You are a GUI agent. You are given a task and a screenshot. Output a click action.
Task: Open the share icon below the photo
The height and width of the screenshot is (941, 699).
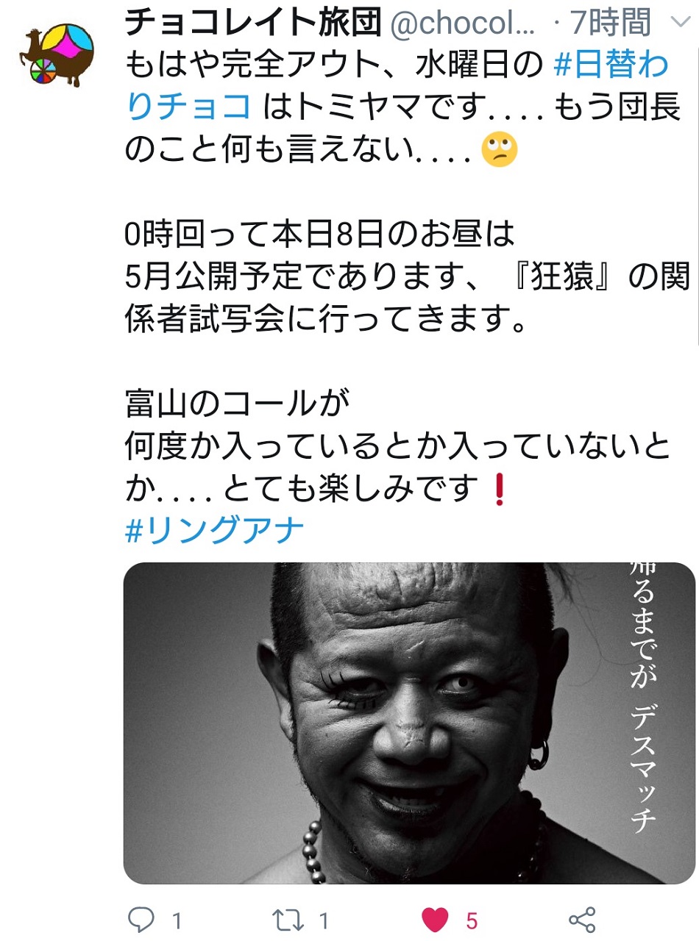[582, 920]
